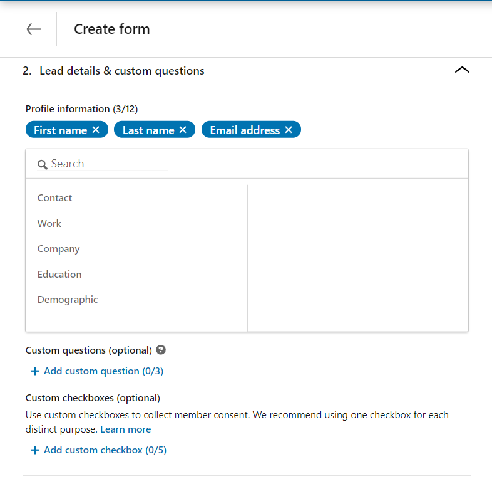
Task: Remove the Email address chip
Action: pos(289,130)
